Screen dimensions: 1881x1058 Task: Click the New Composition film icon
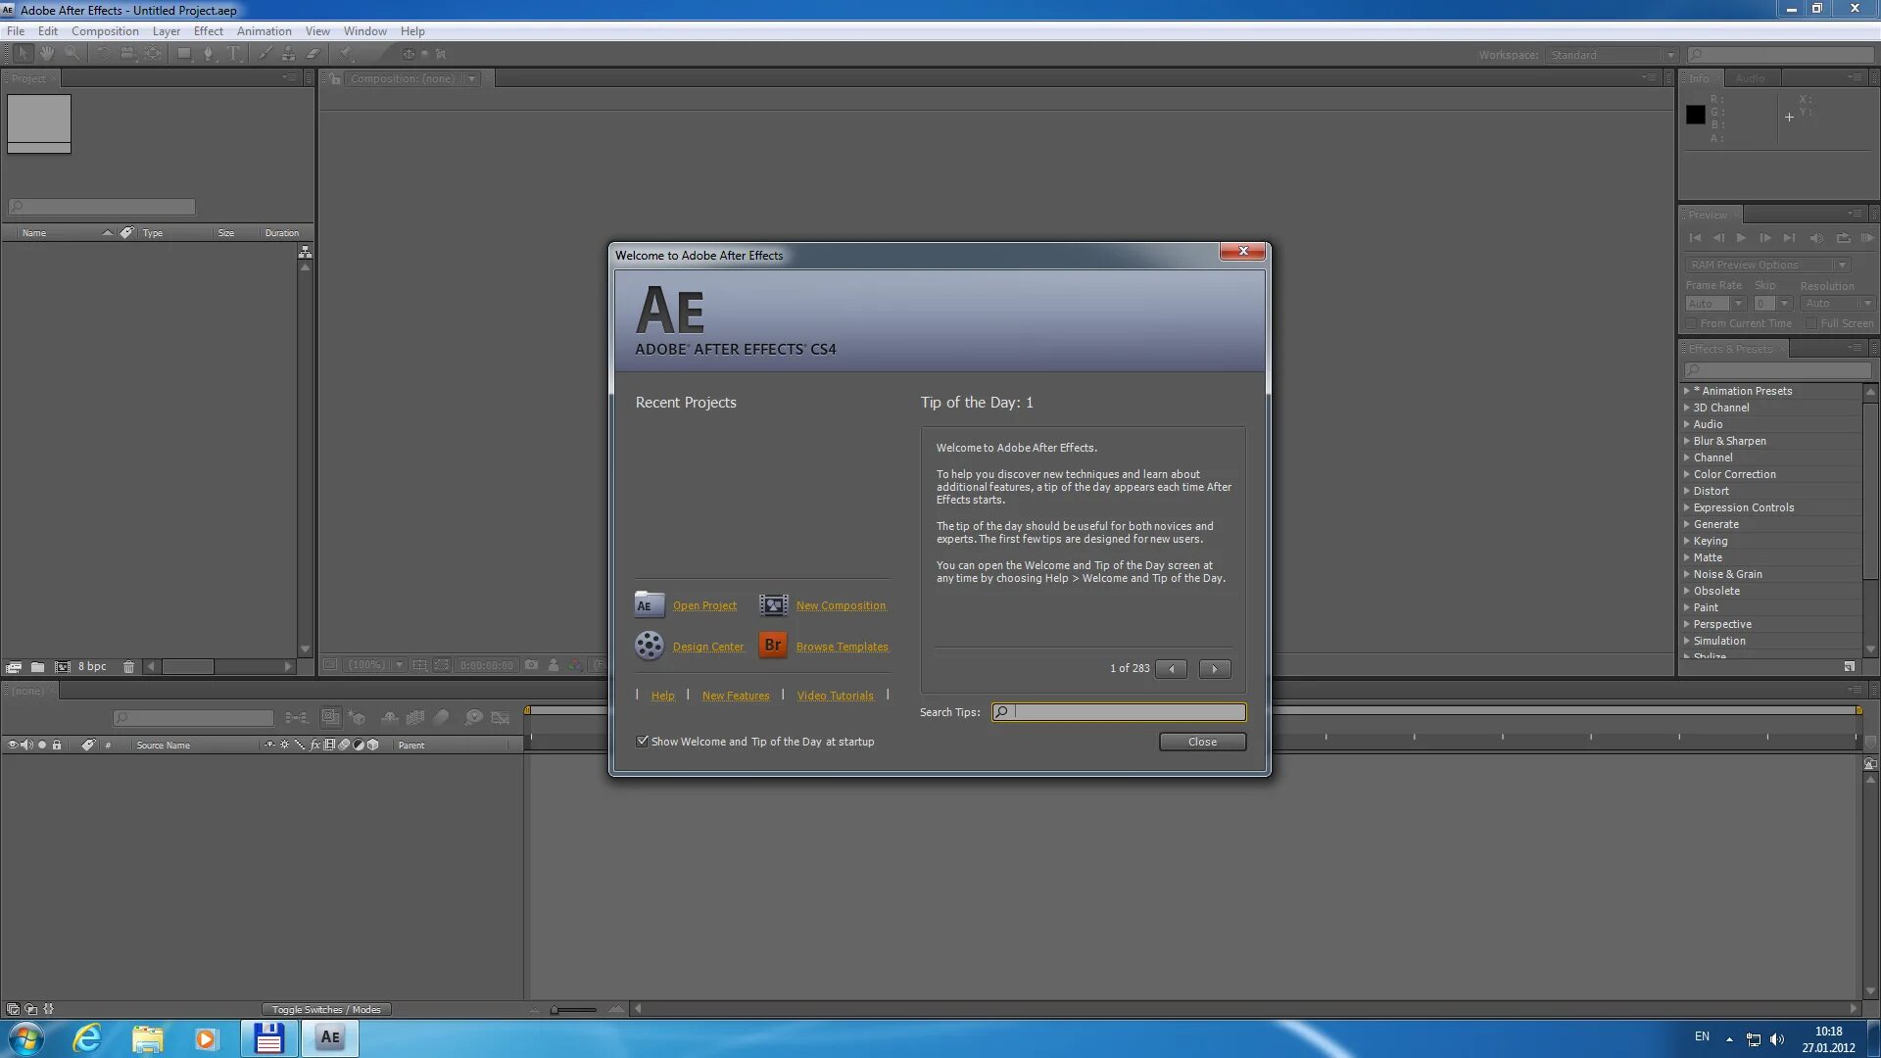pyautogui.click(x=773, y=604)
